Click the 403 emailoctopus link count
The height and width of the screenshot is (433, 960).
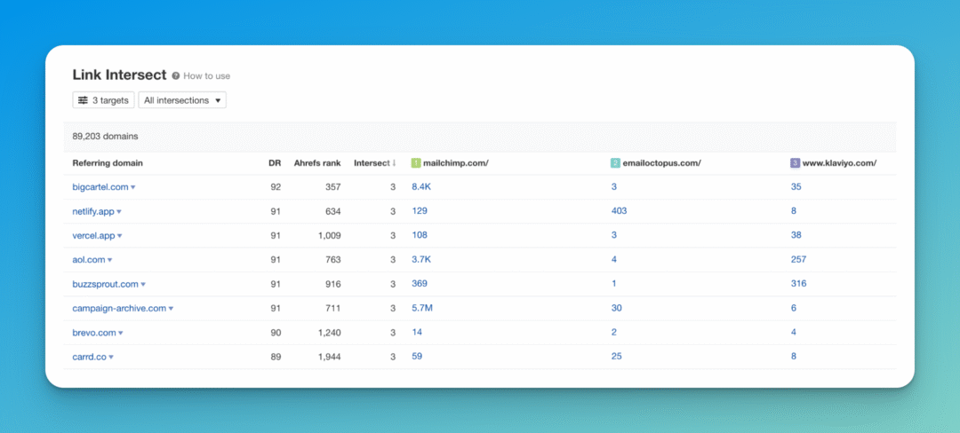pos(619,210)
